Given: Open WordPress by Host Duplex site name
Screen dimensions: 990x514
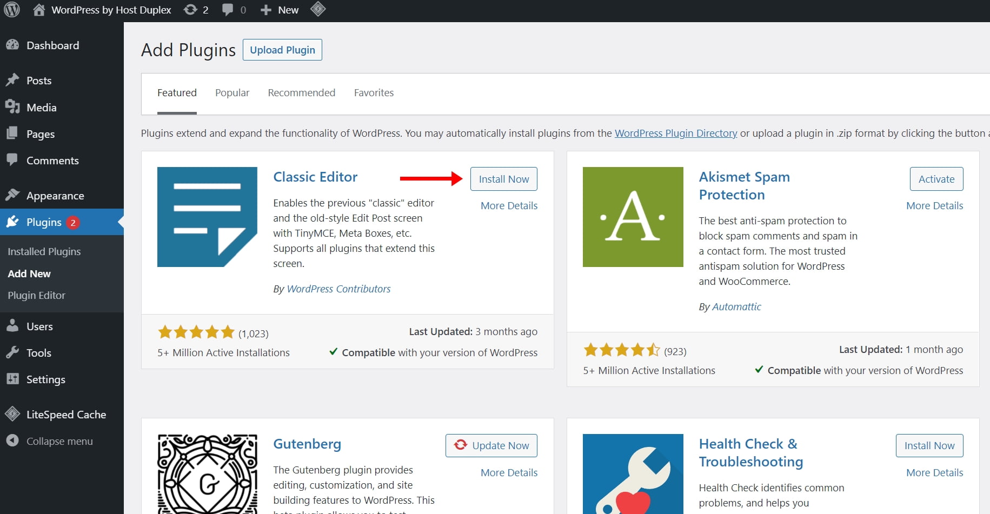Looking at the screenshot, I should point(111,10).
